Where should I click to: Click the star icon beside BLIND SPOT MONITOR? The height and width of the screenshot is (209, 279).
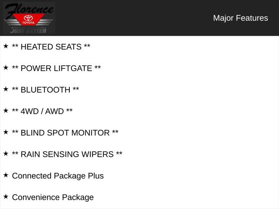pos(6,132)
